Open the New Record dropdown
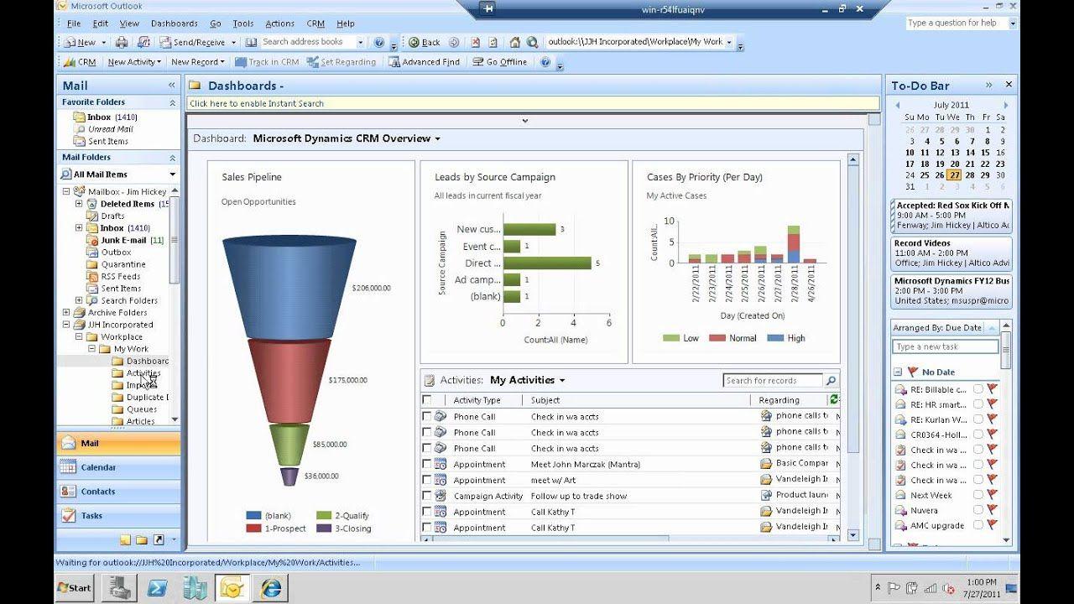1074x604 pixels. [197, 62]
